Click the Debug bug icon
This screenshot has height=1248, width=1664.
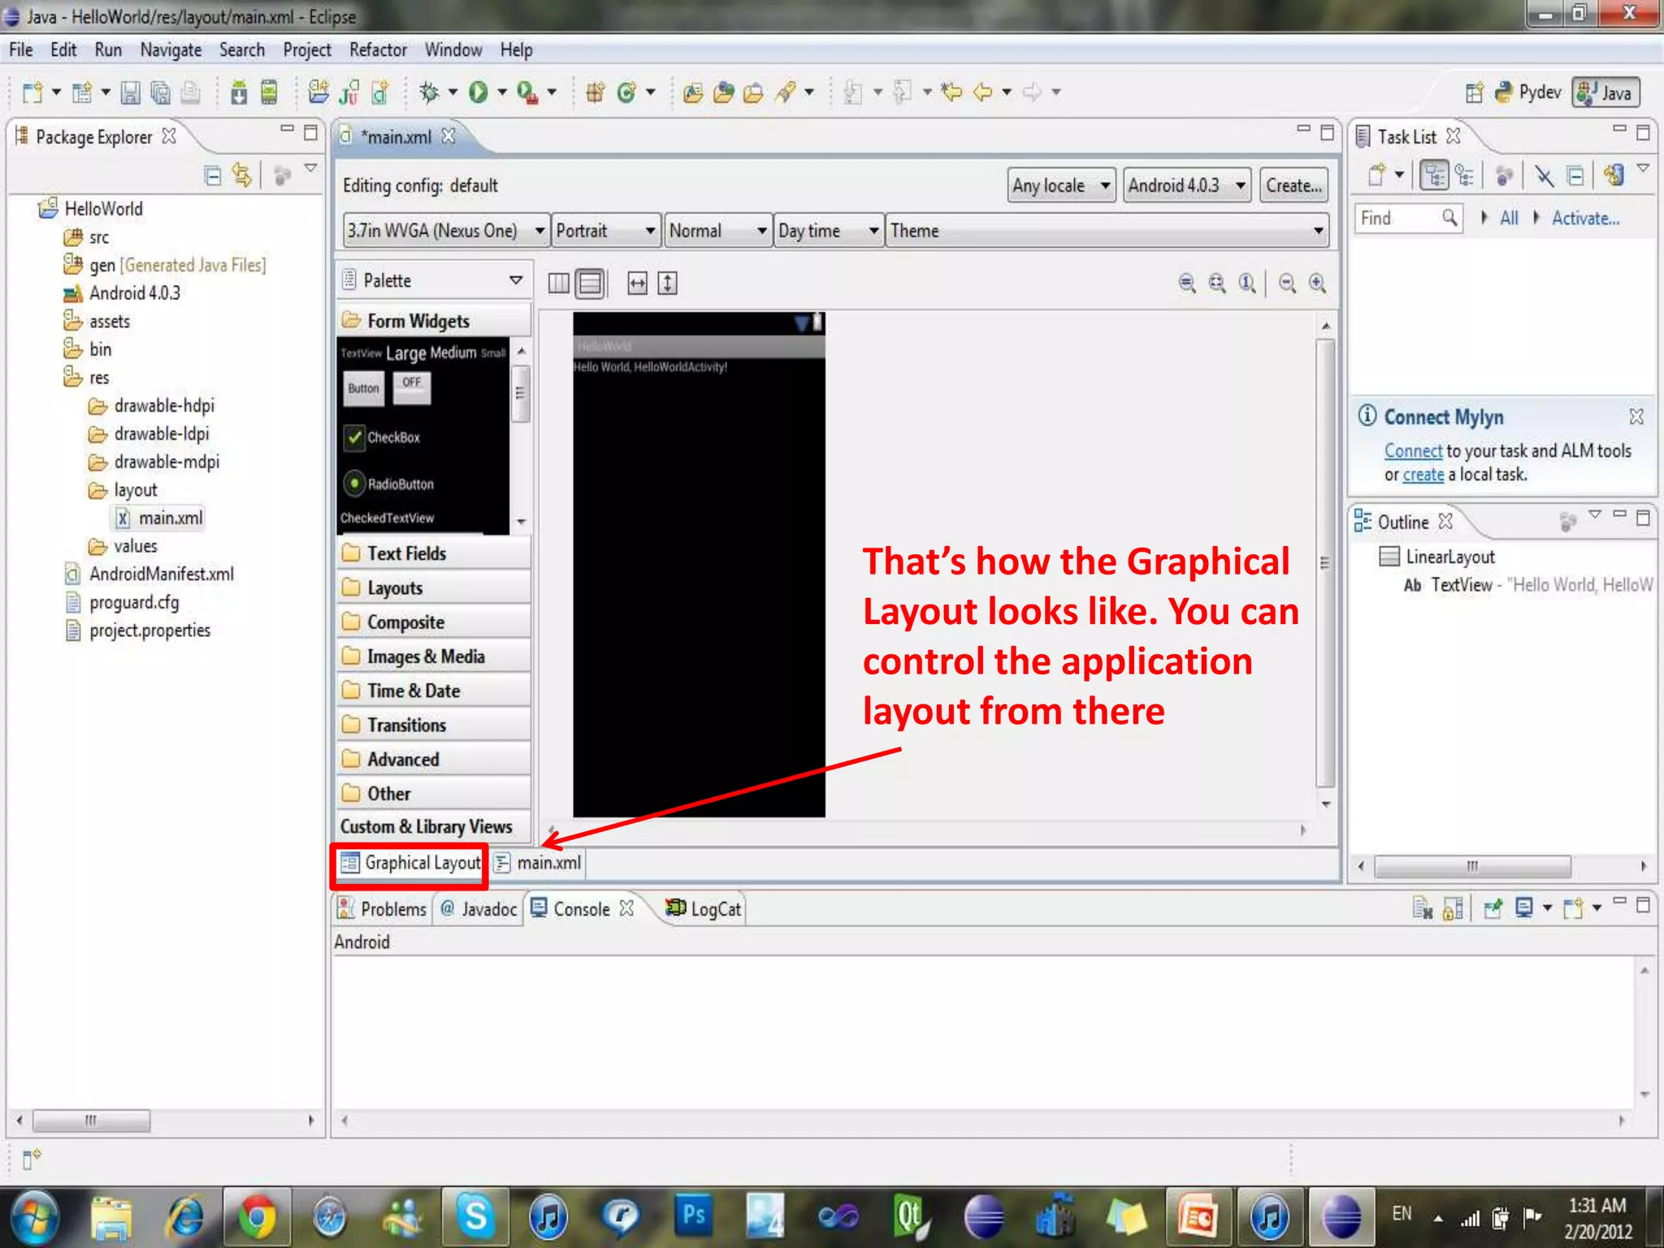pos(428,93)
